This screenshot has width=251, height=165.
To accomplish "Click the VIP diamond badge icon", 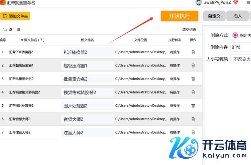I will 236,3.
